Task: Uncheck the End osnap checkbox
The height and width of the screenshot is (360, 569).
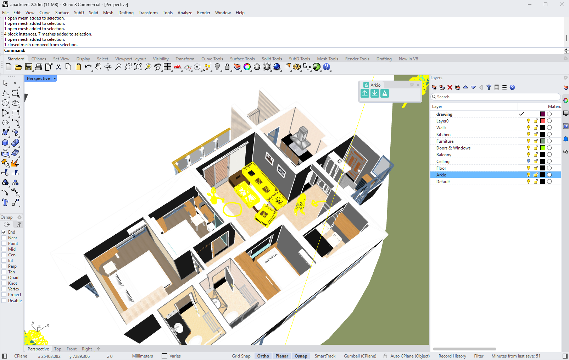Action: click(x=4, y=232)
